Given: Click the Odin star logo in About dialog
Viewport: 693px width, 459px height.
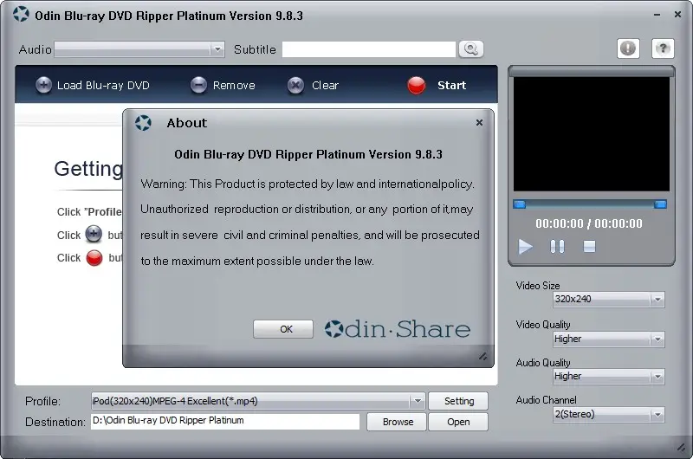Looking at the screenshot, I should pyautogui.click(x=143, y=123).
